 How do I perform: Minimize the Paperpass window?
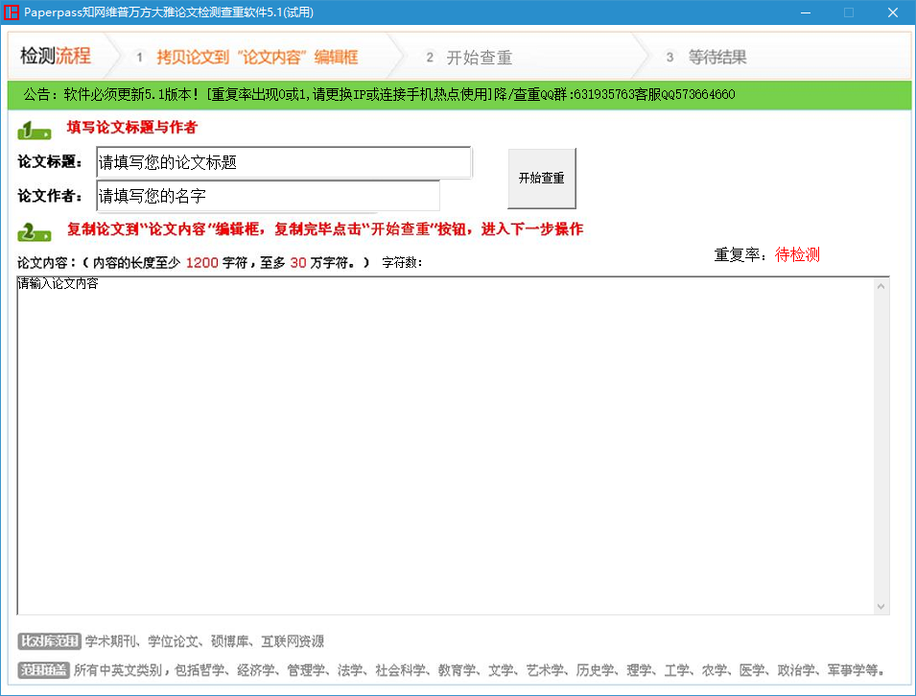[x=806, y=12]
